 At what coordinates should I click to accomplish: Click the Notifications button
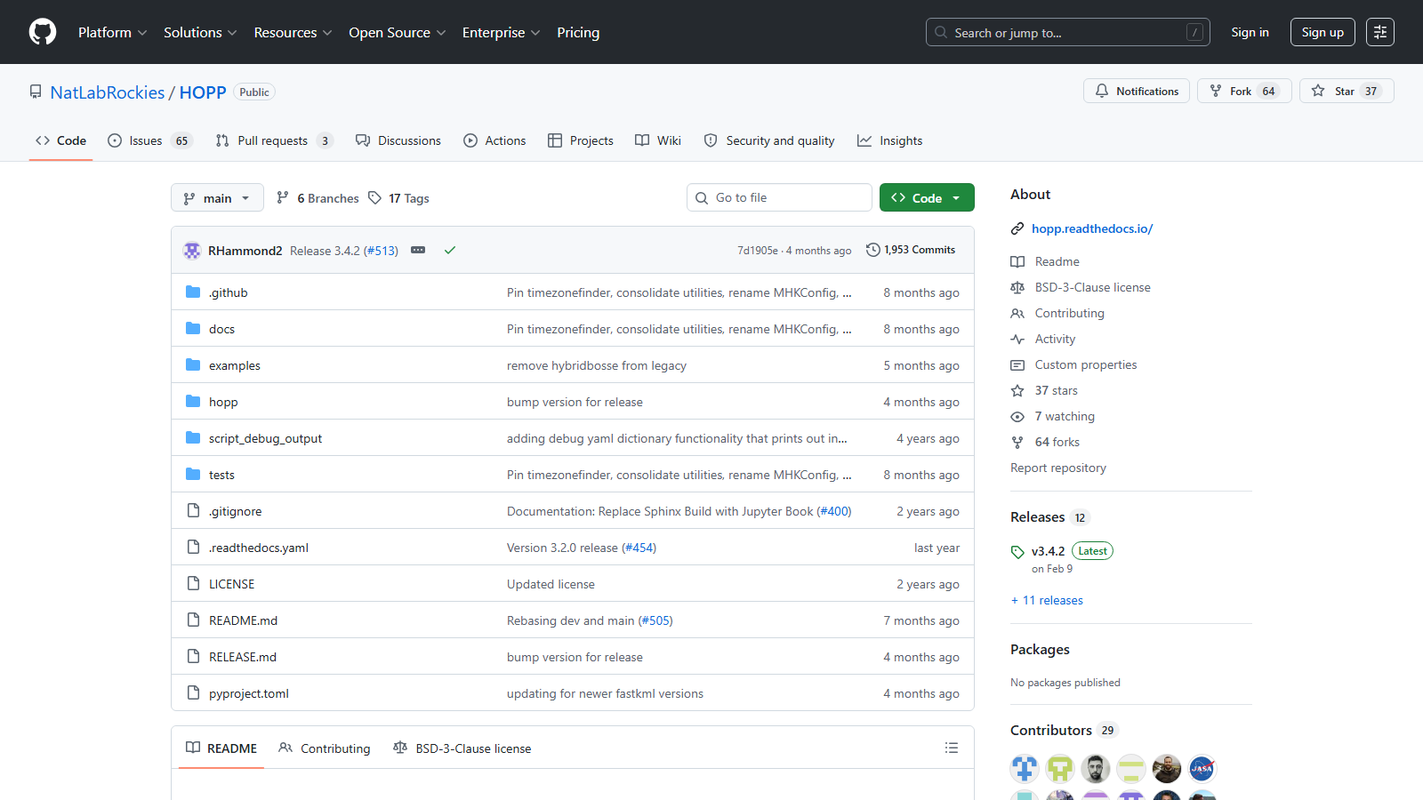pyautogui.click(x=1137, y=91)
